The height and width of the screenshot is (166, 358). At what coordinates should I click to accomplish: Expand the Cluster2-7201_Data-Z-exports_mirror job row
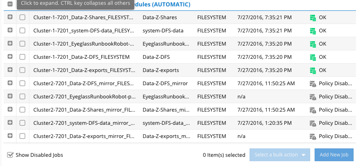click(10, 136)
